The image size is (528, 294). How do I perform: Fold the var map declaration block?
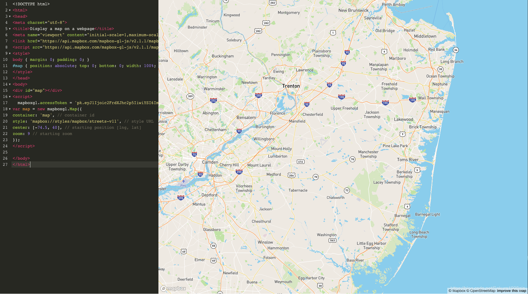pos(10,109)
